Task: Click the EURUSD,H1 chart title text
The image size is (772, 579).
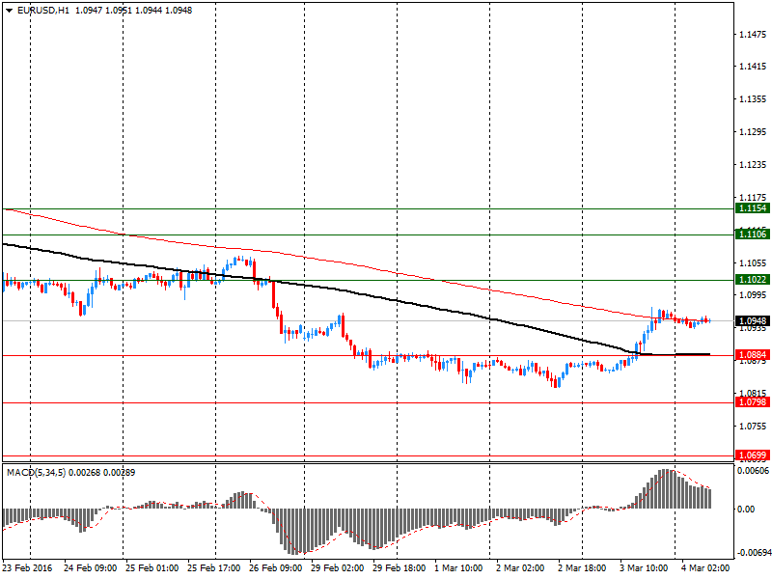Action: point(42,11)
